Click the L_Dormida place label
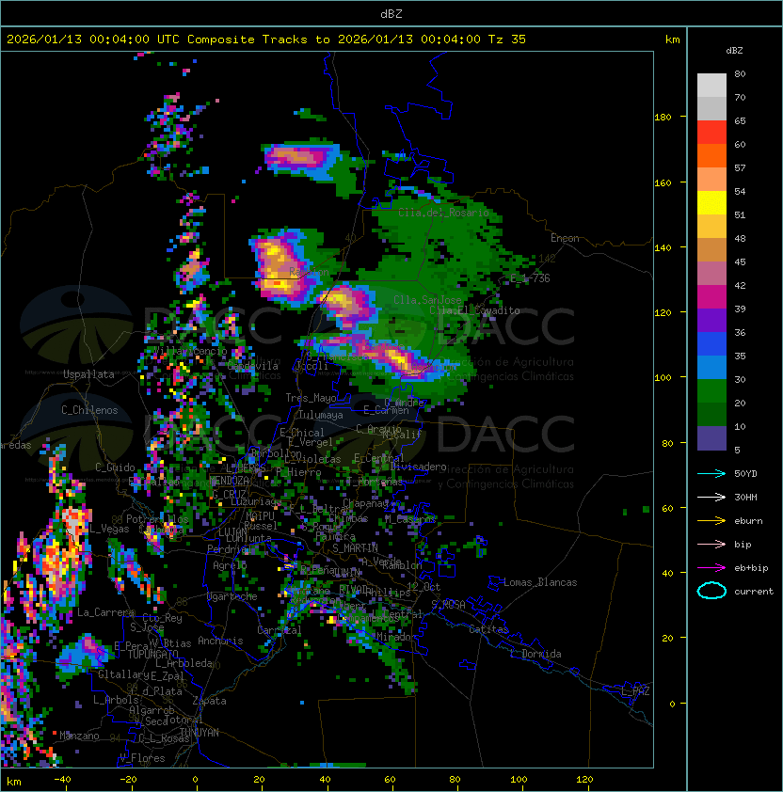This screenshot has height=792, width=783. point(535,653)
